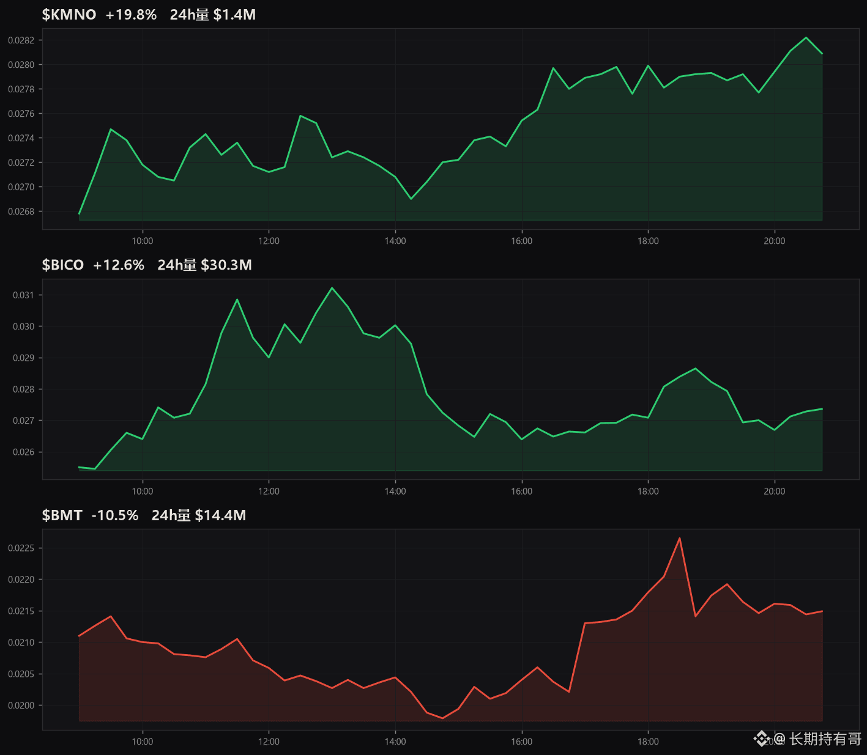Click the 24h volume $1.4M label
This screenshot has width=867, height=755.
(x=213, y=15)
